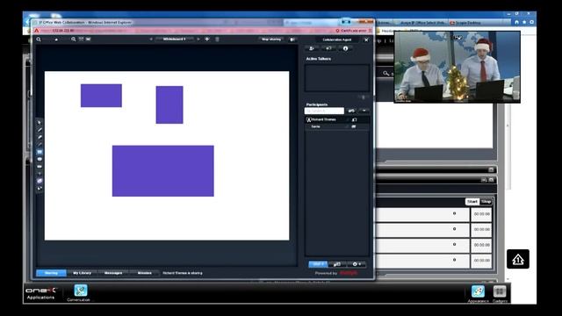Select the second row radio dot in timer list
Viewport: 562px width, 316px height.
(x=455, y=229)
